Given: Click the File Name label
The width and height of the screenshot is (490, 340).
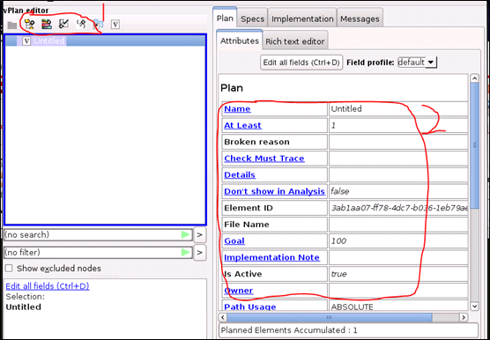Looking at the screenshot, I should (247, 225).
